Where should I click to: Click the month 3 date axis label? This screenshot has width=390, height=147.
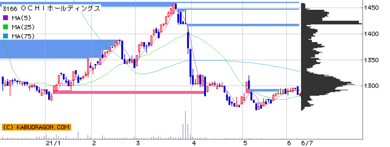[138, 143]
